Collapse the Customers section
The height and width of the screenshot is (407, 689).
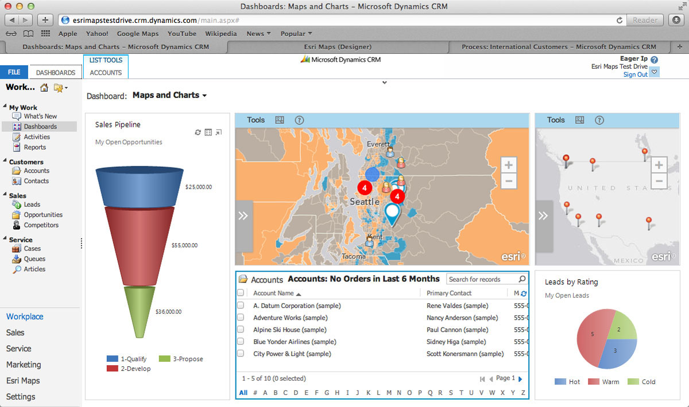click(x=5, y=162)
